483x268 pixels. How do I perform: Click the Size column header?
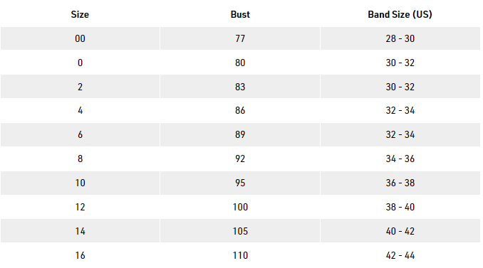point(80,14)
